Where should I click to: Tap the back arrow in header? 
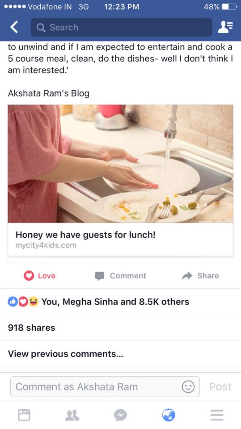[14, 27]
